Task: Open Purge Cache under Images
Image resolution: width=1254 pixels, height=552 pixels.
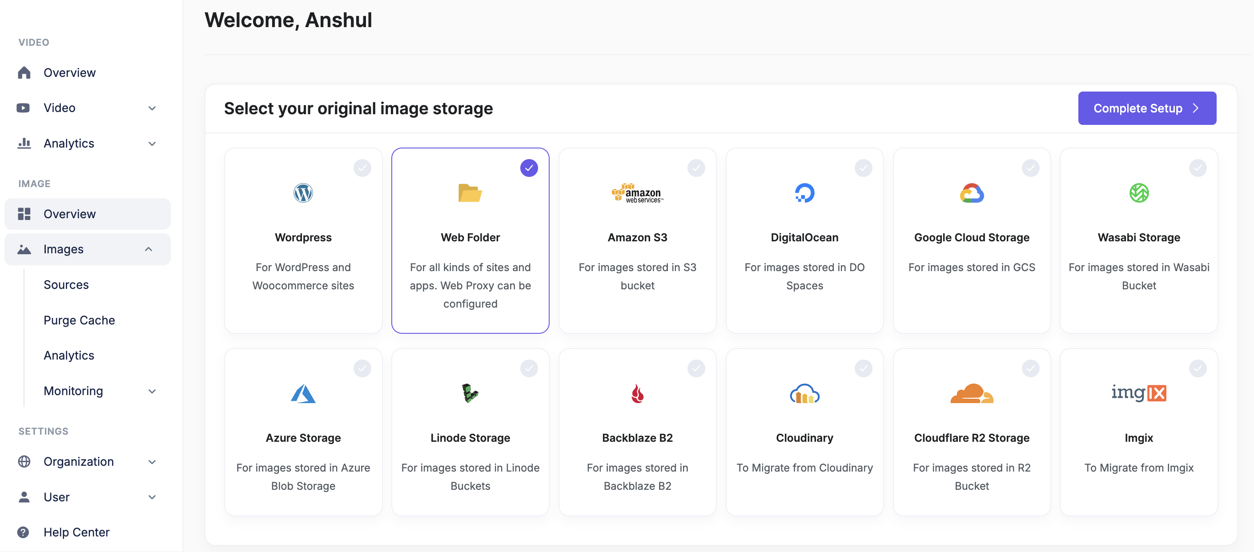Action: [79, 320]
